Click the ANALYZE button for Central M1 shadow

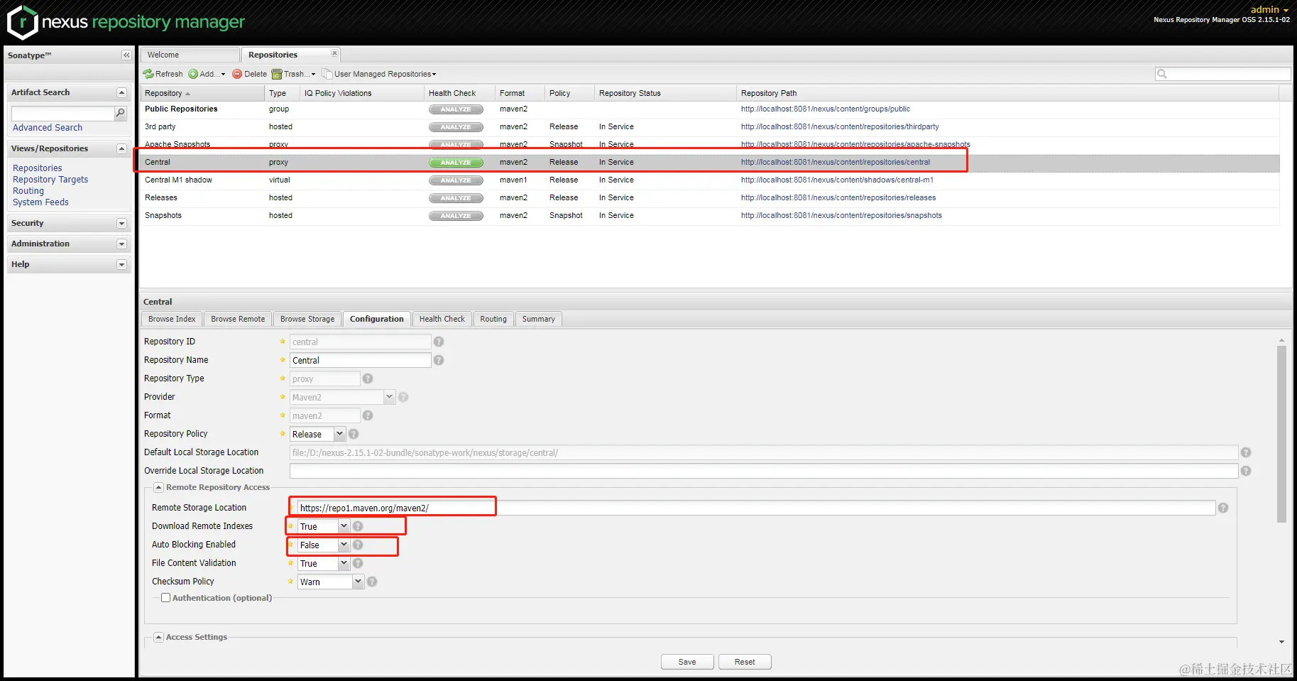click(456, 180)
